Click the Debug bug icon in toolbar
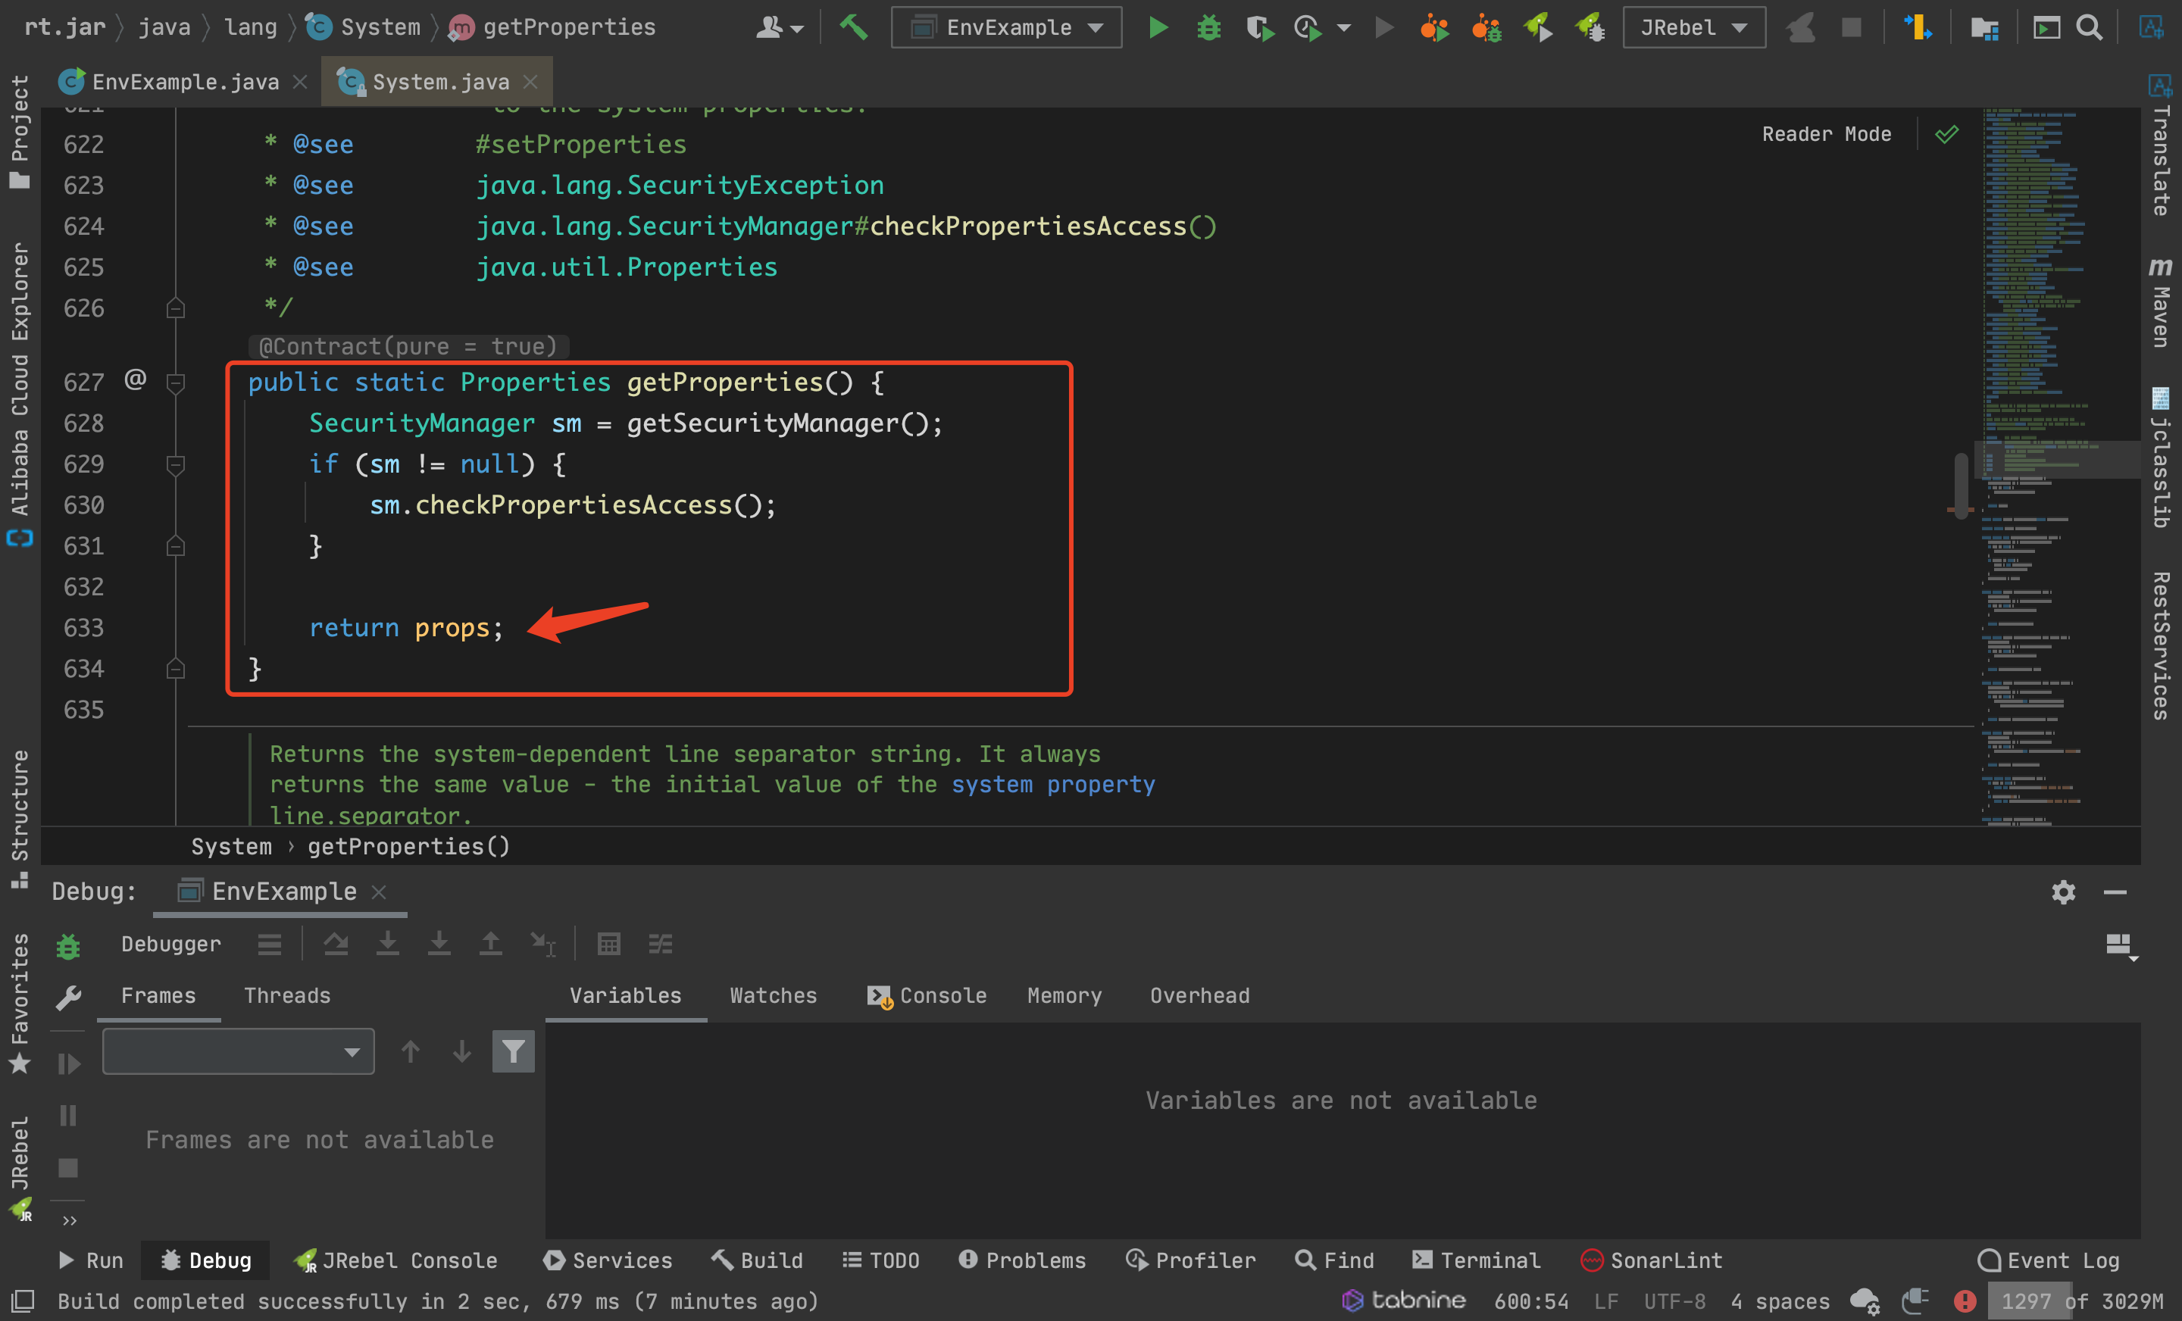2182x1321 pixels. (1208, 27)
